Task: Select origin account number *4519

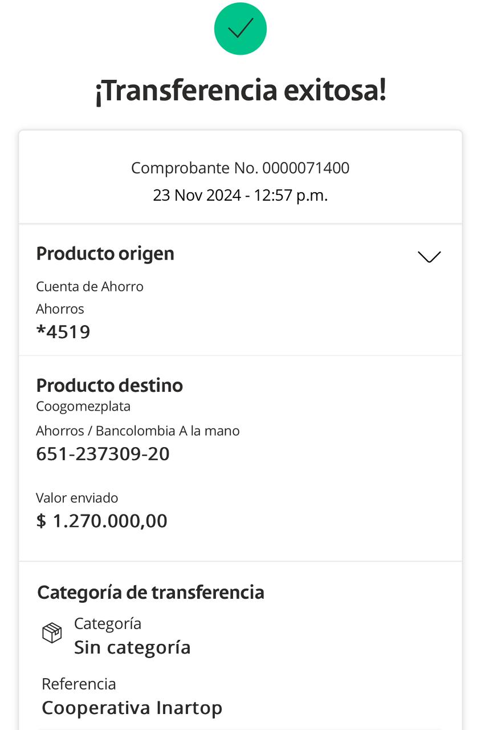Action: coord(63,332)
